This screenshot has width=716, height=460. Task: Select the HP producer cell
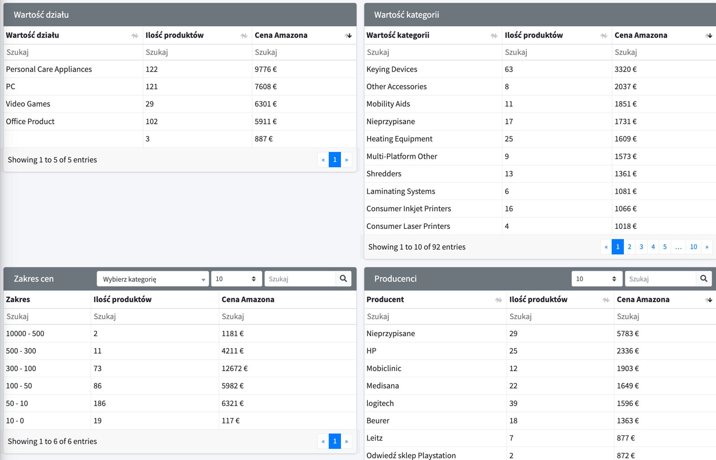[435, 351]
